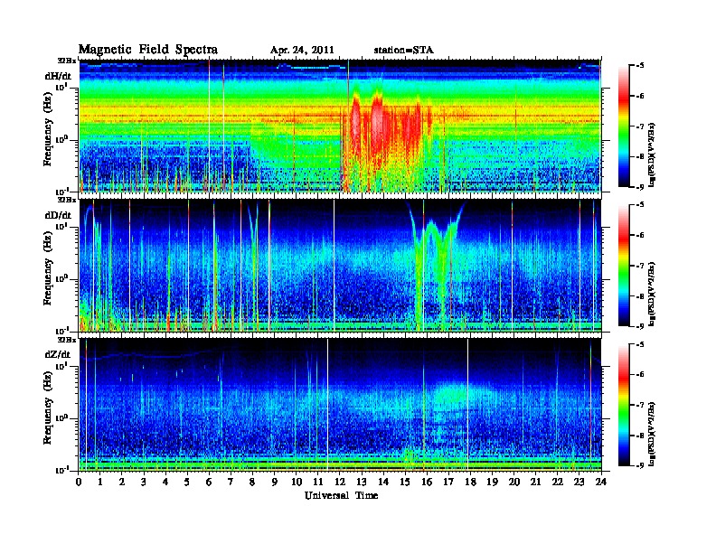Click the "Magnetic Field Spectra" title
The image size is (716, 553).
[148, 50]
